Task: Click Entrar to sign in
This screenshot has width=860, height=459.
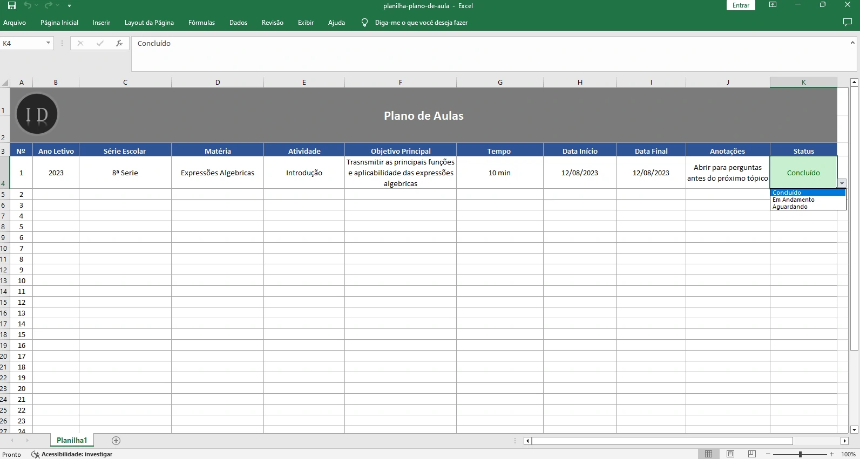Action: 741,5
